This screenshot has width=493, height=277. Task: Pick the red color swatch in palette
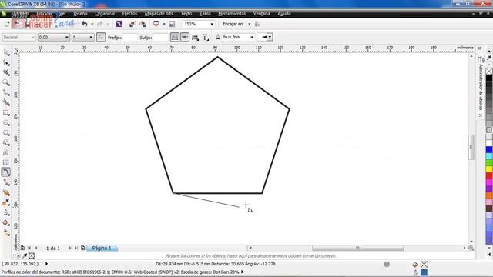[x=489, y=176]
